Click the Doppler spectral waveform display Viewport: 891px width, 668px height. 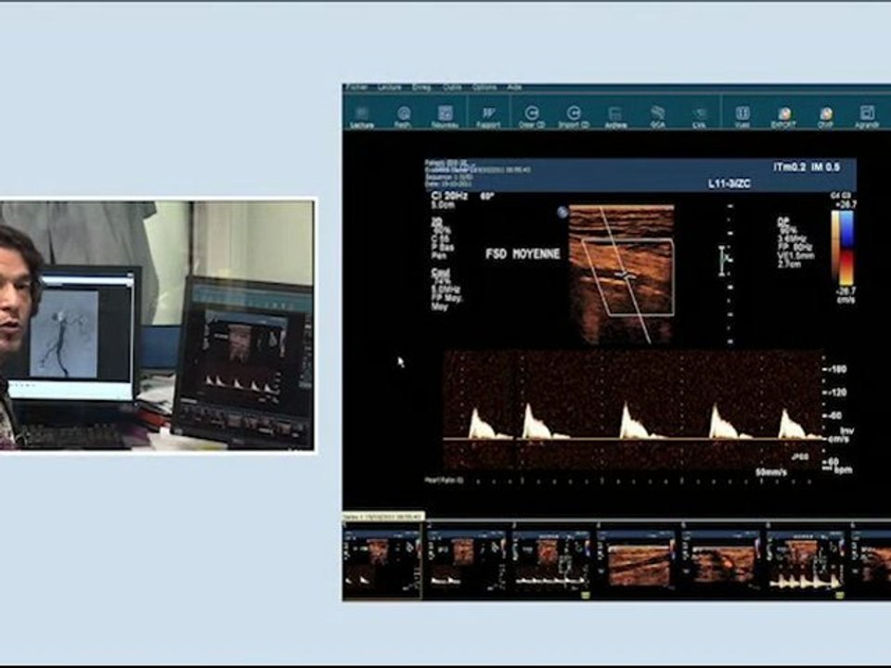632,411
